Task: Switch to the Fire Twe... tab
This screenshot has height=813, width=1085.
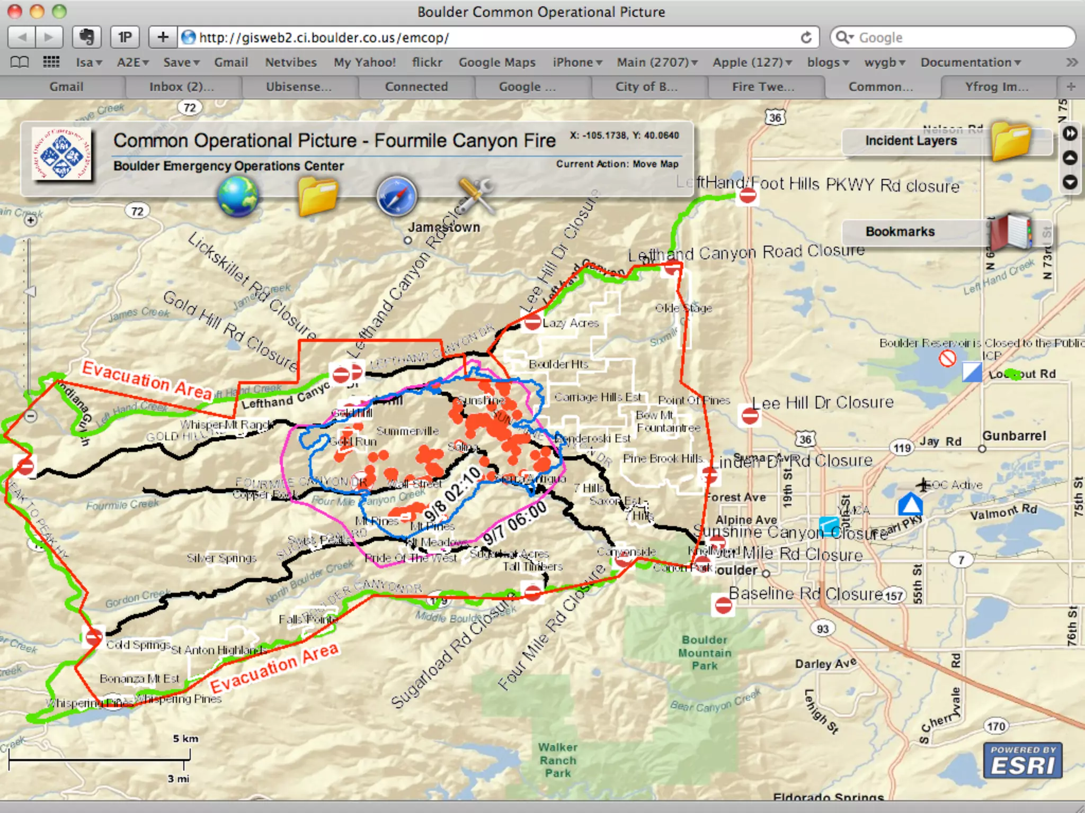Action: 763,87
